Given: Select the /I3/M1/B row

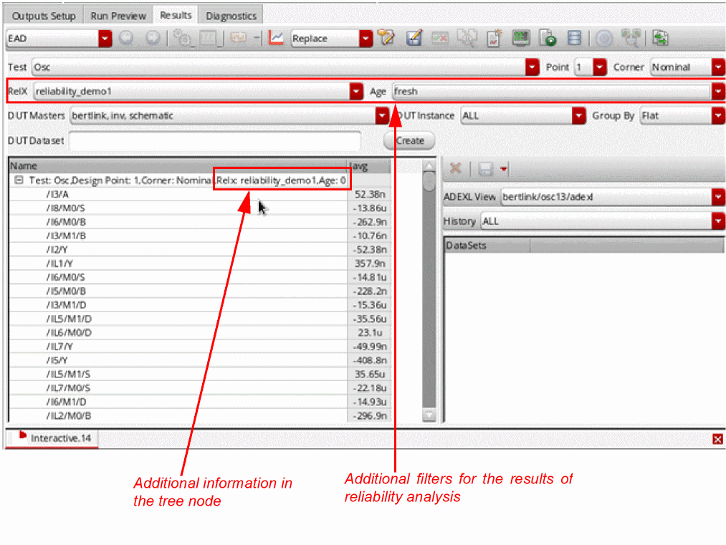Looking at the screenshot, I should [199, 236].
